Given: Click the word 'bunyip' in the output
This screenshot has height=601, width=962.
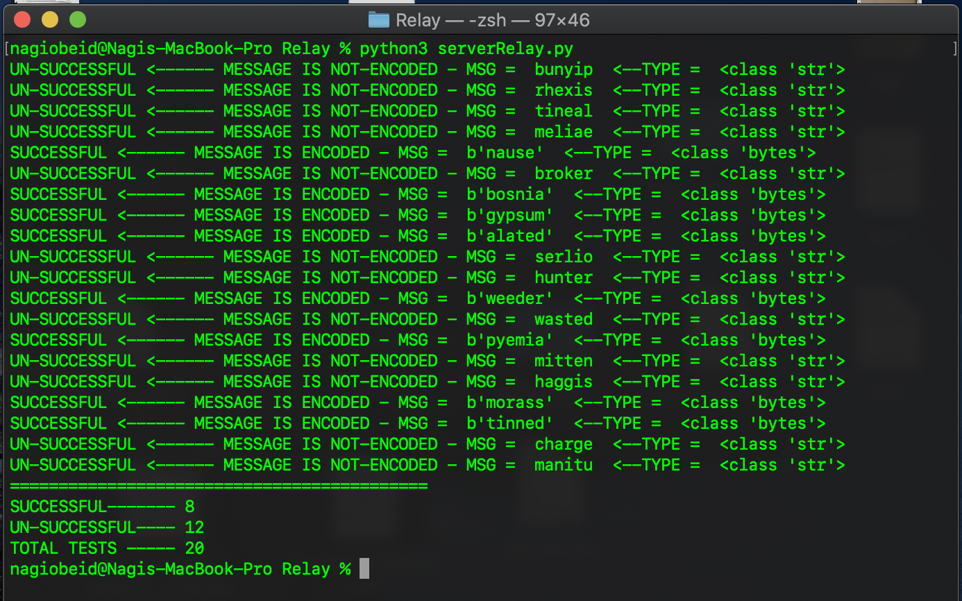Looking at the screenshot, I should [563, 69].
